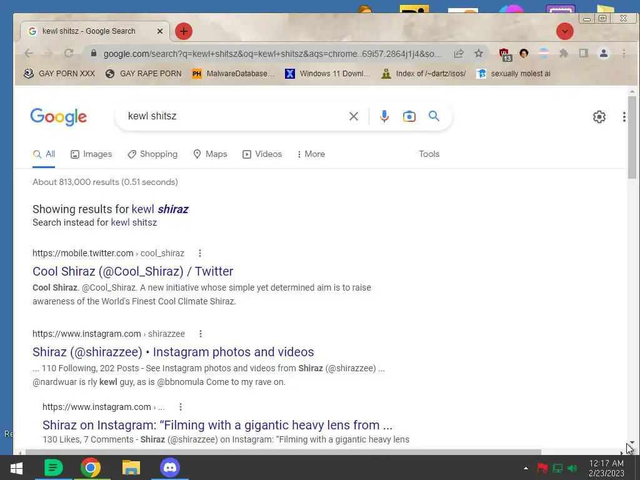The image size is (640, 480).
Task: Open a new tab with the red plus button
Action: coord(184,31)
